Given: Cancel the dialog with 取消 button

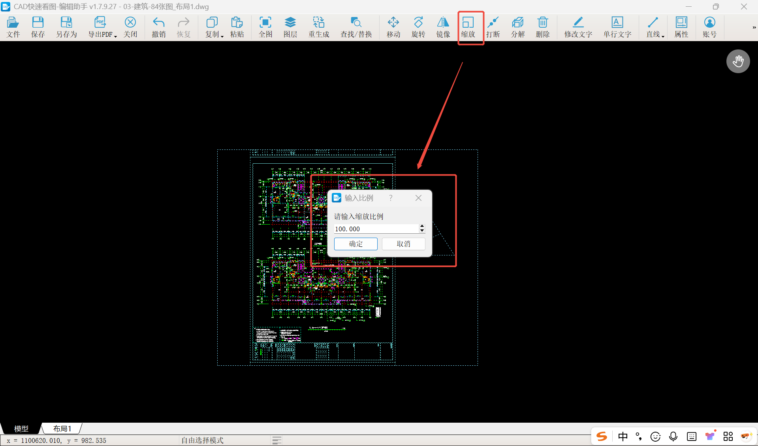Looking at the screenshot, I should click(404, 244).
